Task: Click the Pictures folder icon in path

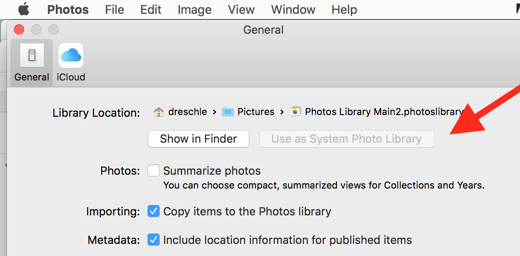Action: pyautogui.click(x=228, y=112)
